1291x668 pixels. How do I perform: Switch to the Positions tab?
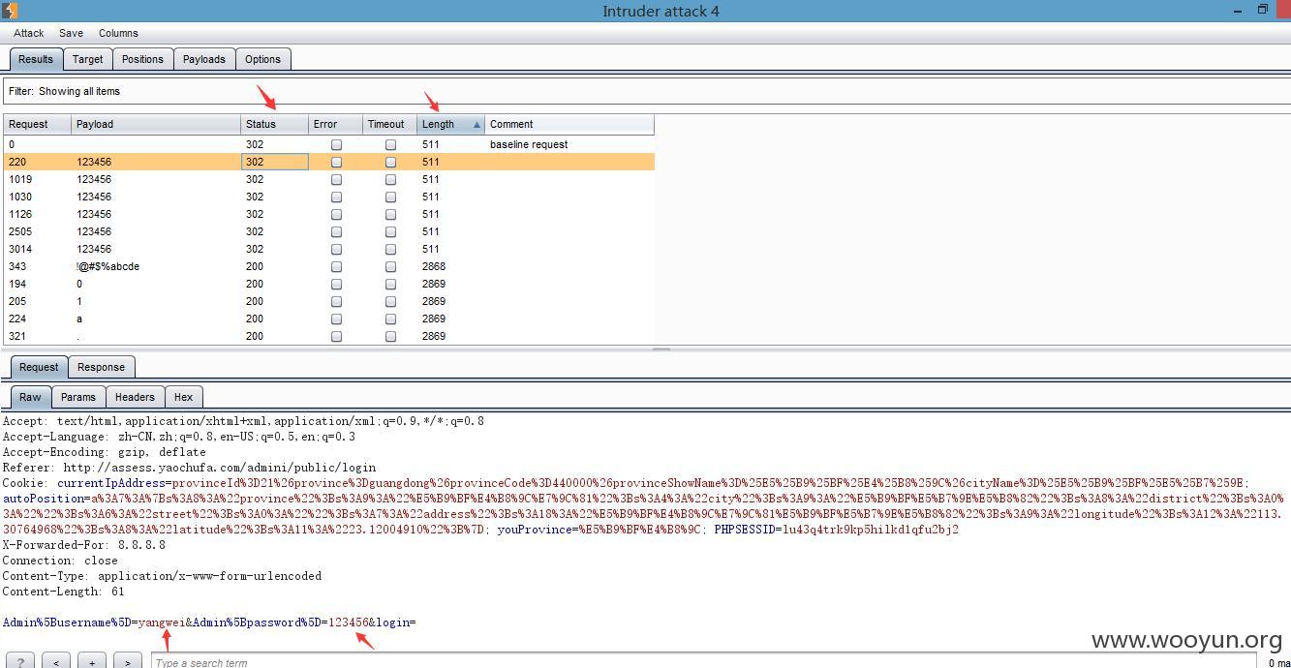coord(142,59)
